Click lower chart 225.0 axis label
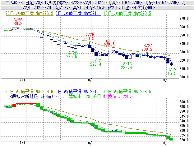This screenshot has height=147, width=194. click(184, 135)
